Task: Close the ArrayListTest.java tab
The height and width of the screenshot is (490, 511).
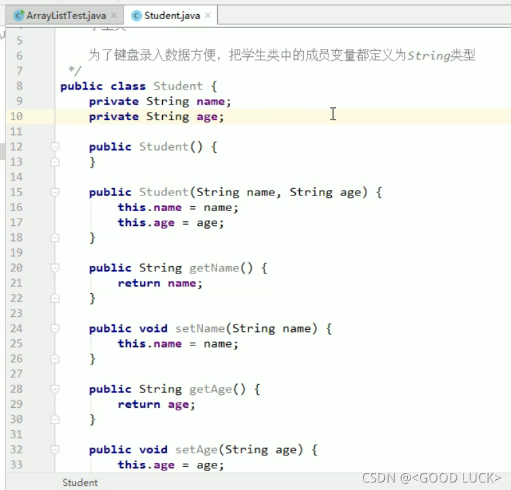Action: (114, 16)
